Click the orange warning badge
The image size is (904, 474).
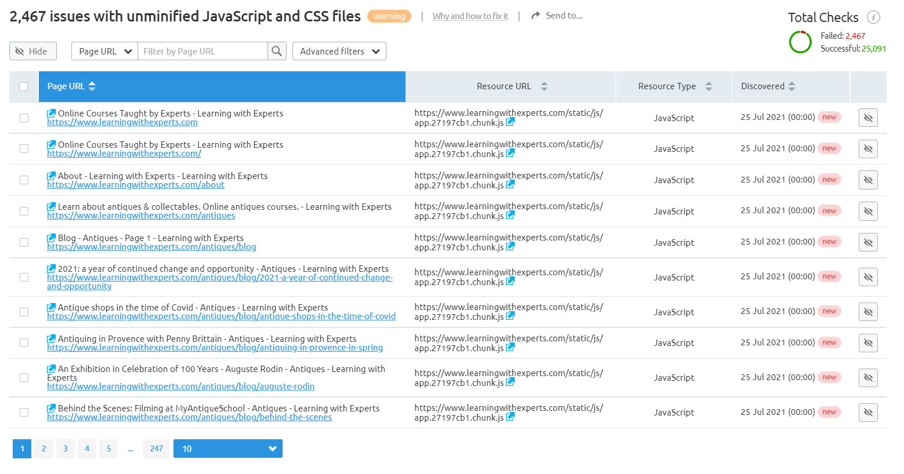(389, 16)
